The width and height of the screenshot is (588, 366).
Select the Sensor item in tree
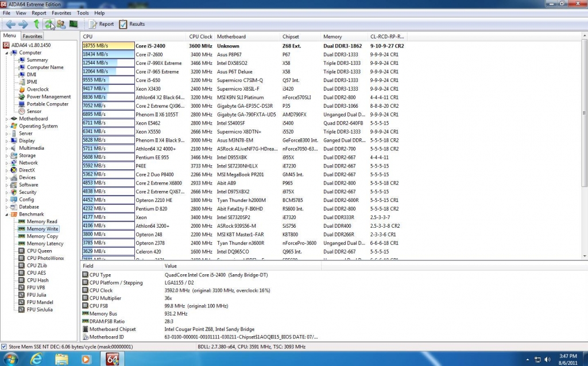pyautogui.click(x=34, y=111)
